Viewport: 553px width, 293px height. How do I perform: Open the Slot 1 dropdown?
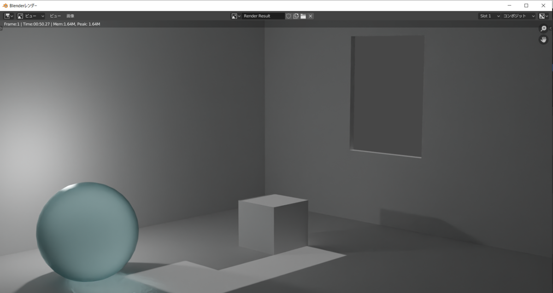pyautogui.click(x=489, y=16)
